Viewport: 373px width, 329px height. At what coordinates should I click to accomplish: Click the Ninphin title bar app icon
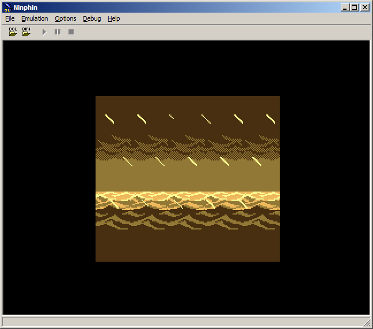pos(7,7)
